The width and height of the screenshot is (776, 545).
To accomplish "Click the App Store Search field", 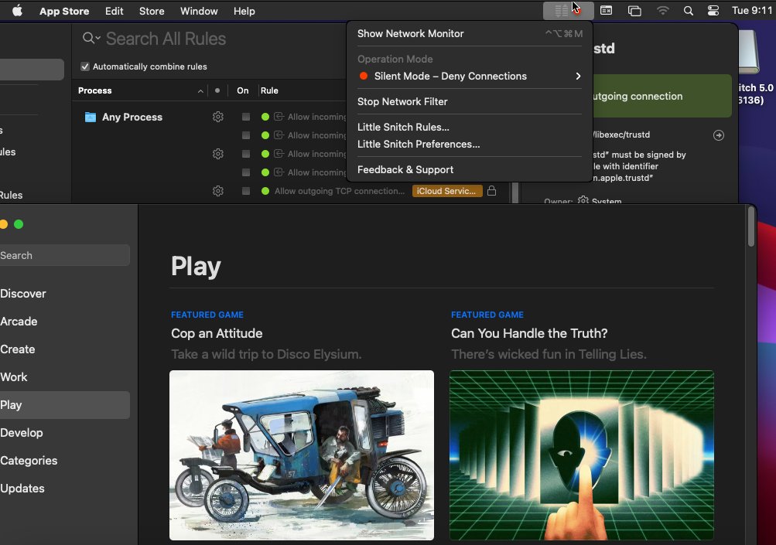I will pyautogui.click(x=64, y=255).
